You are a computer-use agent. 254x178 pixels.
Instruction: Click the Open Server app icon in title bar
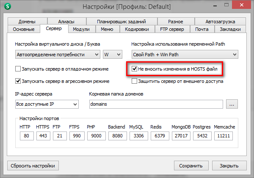tap(7, 7)
